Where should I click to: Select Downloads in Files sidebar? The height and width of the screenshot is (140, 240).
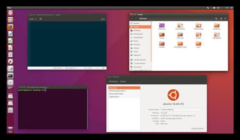(x=138, y=38)
